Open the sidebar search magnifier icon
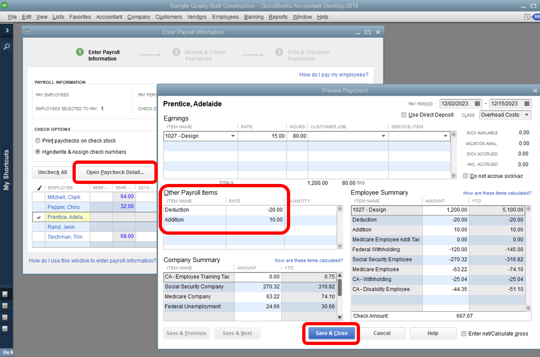This screenshot has width=540, height=357. click(7, 46)
